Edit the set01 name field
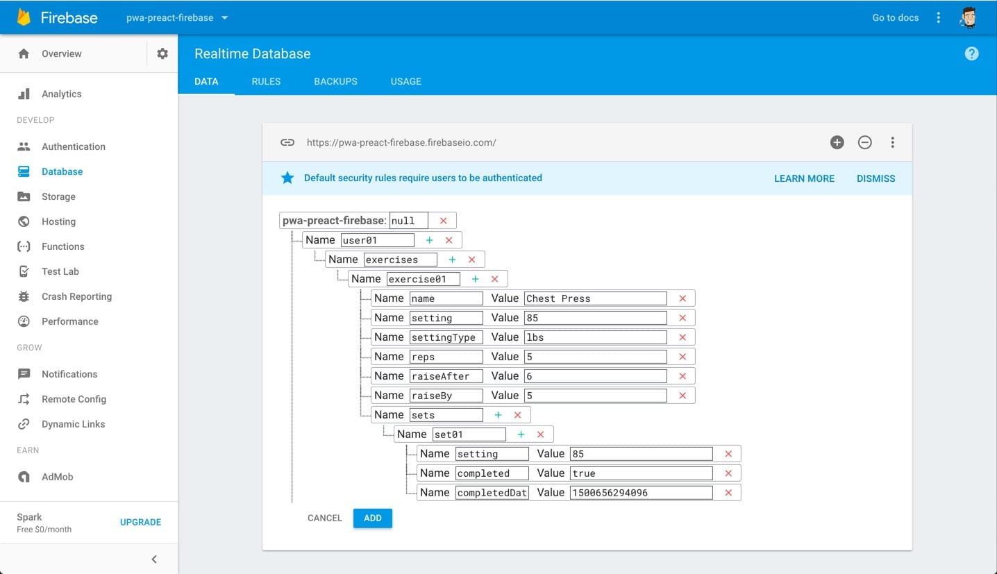The width and height of the screenshot is (997, 574). coord(469,434)
